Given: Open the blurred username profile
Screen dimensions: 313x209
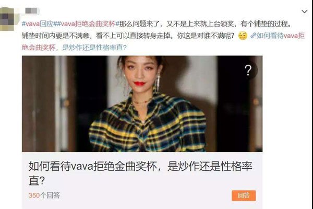Looking at the screenshot, I should tap(32, 10).
